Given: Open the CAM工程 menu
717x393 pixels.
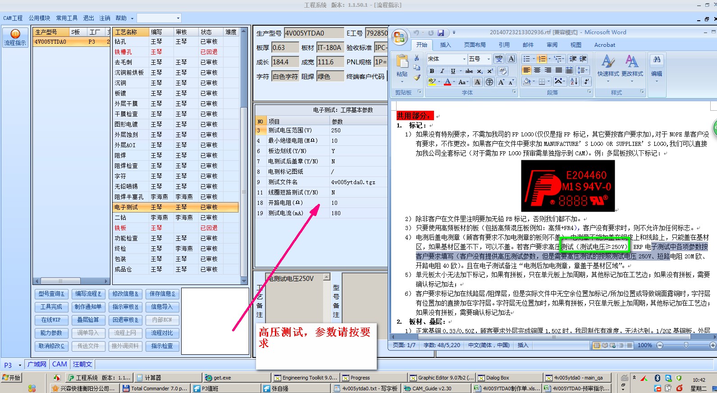Looking at the screenshot, I should [13, 18].
